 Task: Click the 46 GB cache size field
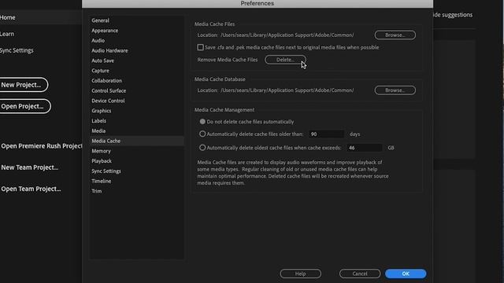pos(365,148)
